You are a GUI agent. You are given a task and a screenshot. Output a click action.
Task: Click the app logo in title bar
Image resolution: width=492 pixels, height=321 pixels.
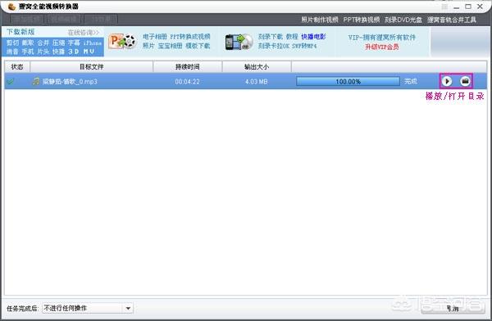[x=11, y=7]
